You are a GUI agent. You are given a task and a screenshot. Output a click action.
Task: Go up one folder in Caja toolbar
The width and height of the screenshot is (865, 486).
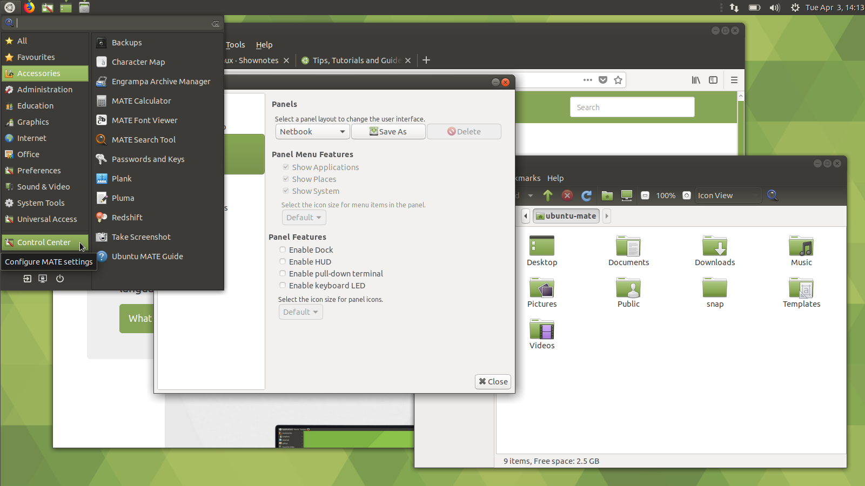548,195
